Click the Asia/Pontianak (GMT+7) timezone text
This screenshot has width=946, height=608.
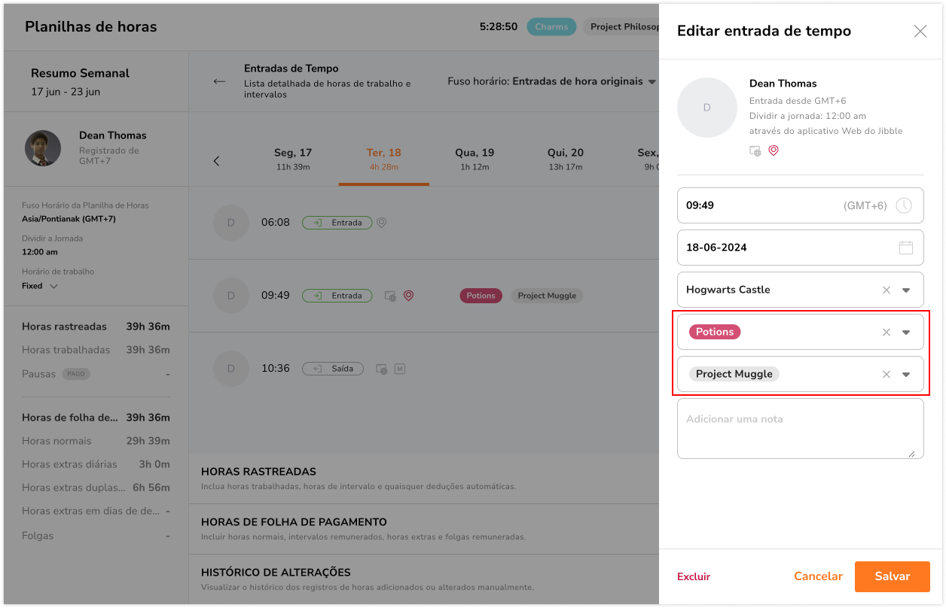pos(69,219)
